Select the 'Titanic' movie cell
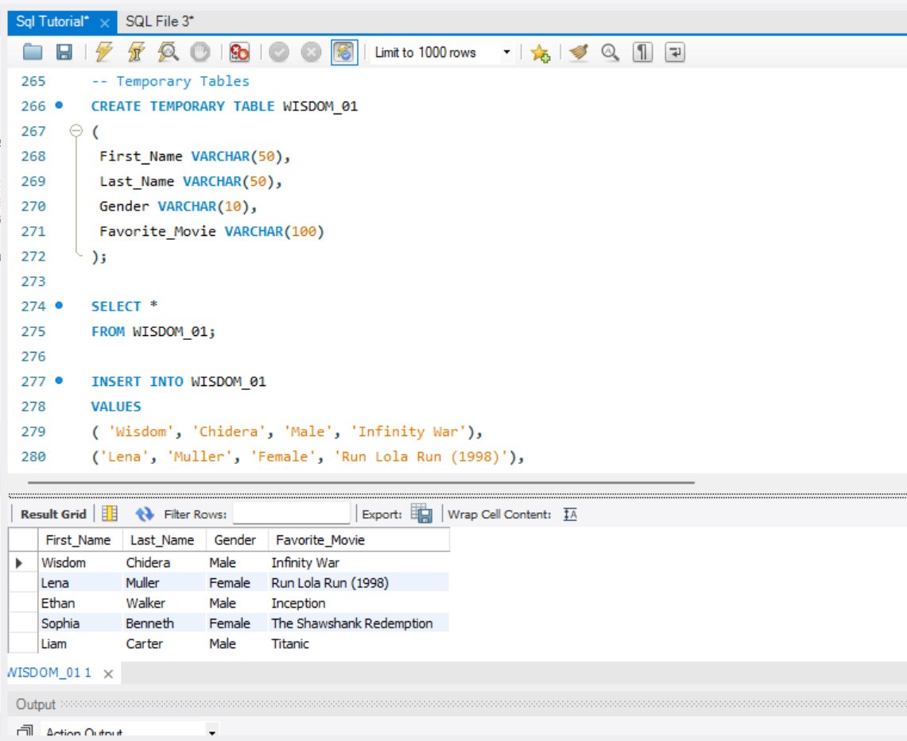The width and height of the screenshot is (907, 741). click(x=359, y=643)
